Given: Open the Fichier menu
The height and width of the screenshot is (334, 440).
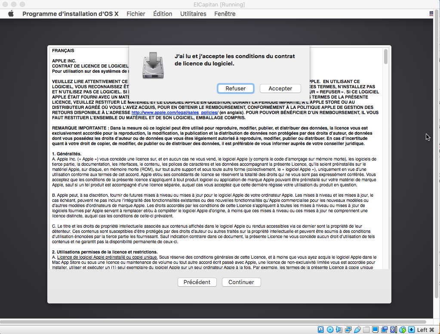Looking at the screenshot, I should click(136, 14).
